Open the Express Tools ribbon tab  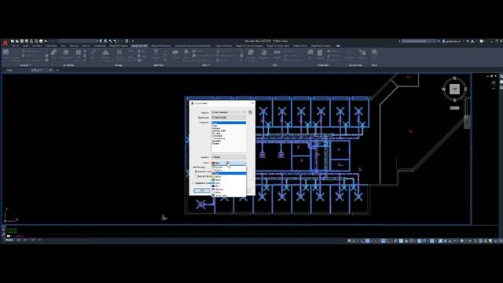coord(300,46)
